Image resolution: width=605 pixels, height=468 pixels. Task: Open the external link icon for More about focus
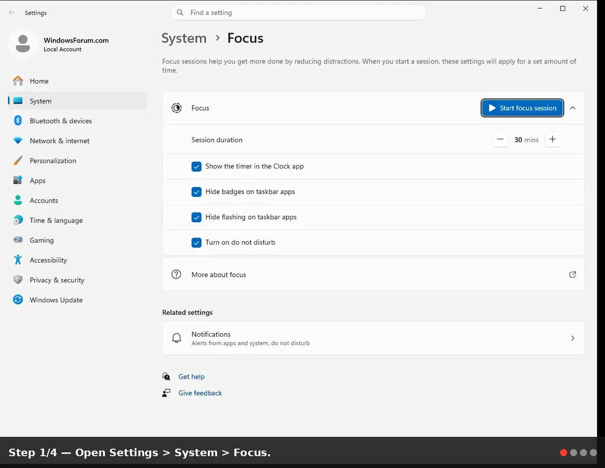coord(572,274)
